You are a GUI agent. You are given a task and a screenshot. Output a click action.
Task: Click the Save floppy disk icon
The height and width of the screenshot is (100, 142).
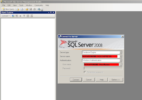31,9
